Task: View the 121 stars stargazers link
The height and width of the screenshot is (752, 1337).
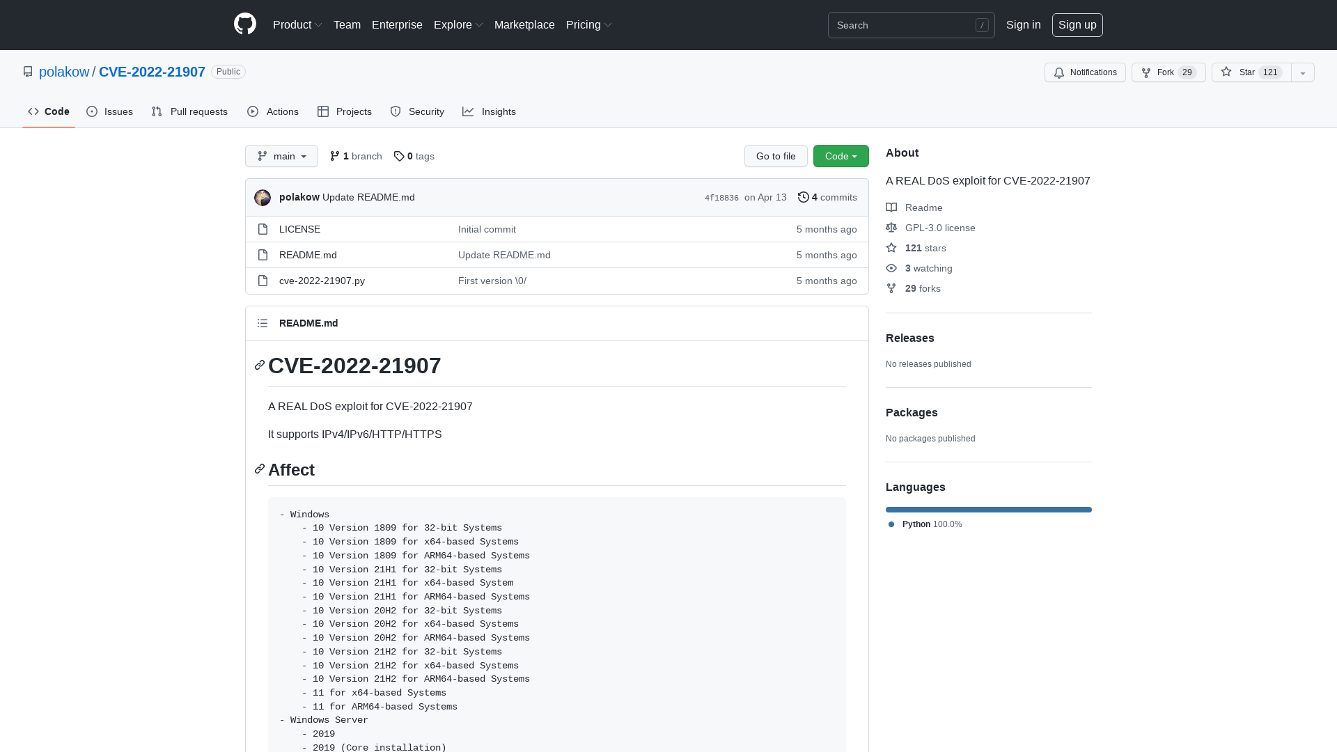Action: [x=925, y=248]
